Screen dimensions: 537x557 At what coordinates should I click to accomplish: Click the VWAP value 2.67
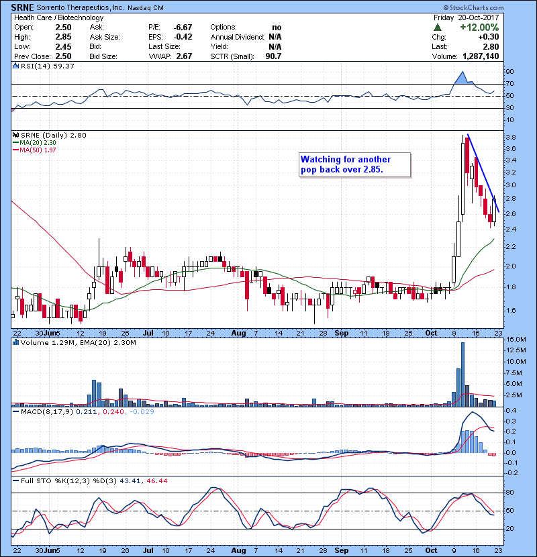click(x=184, y=56)
